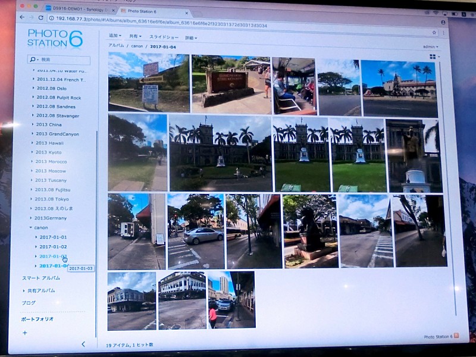Image resolution: width=476 pixels, height=357 pixels.
Task: Open the 2013 Moscow album
Action: (x=51, y=171)
